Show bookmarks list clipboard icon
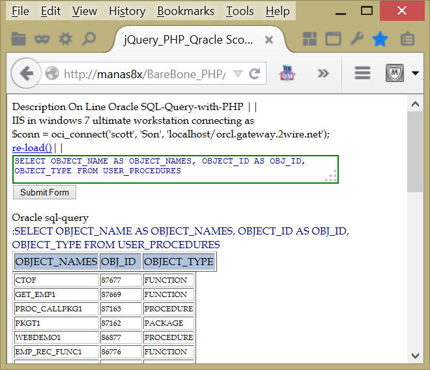This screenshot has height=370, width=430. click(407, 38)
